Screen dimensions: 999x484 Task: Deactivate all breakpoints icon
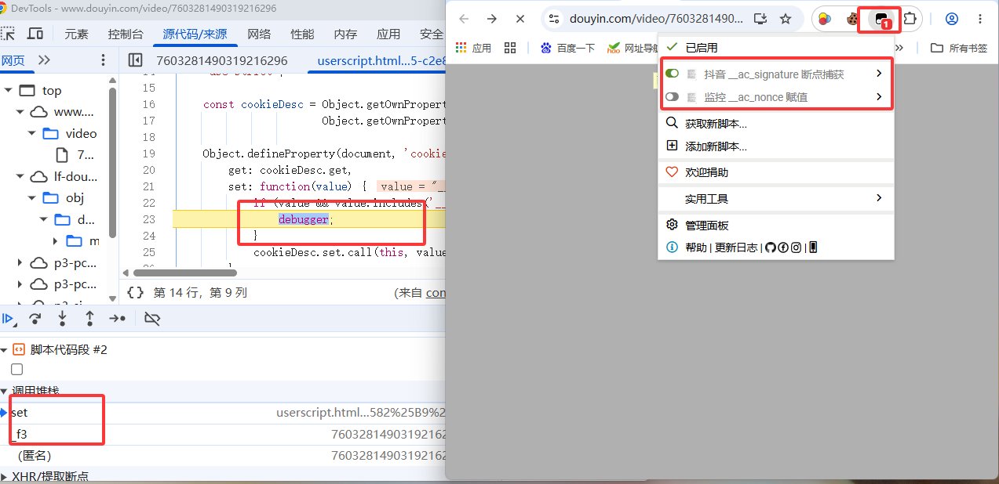pyautogui.click(x=153, y=319)
